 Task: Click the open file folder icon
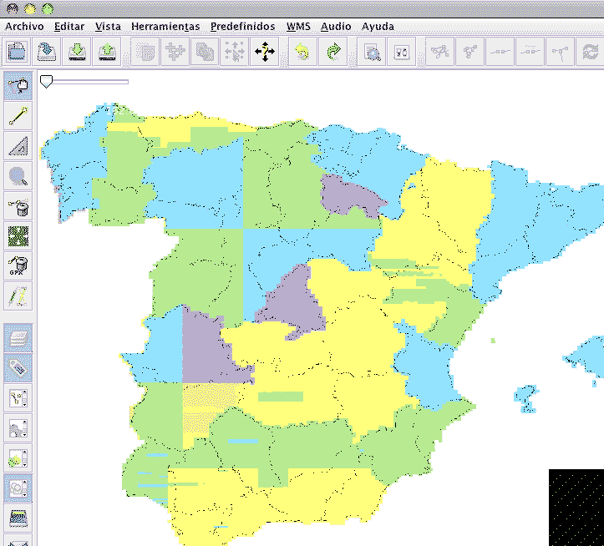coord(17,52)
